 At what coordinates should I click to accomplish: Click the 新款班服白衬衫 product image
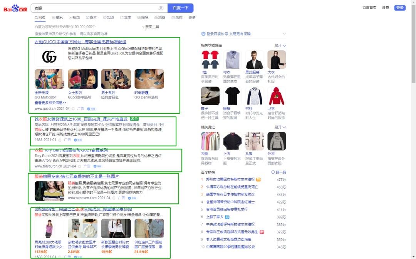click(116, 229)
